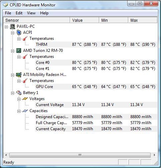Collapse the Voltages node
161x168 pixels.
(x=19, y=99)
